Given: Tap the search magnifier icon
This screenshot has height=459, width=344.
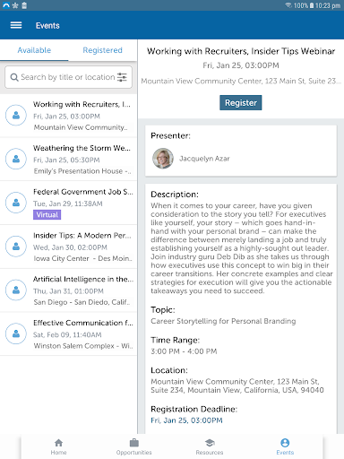Looking at the screenshot, I should 14,77.
